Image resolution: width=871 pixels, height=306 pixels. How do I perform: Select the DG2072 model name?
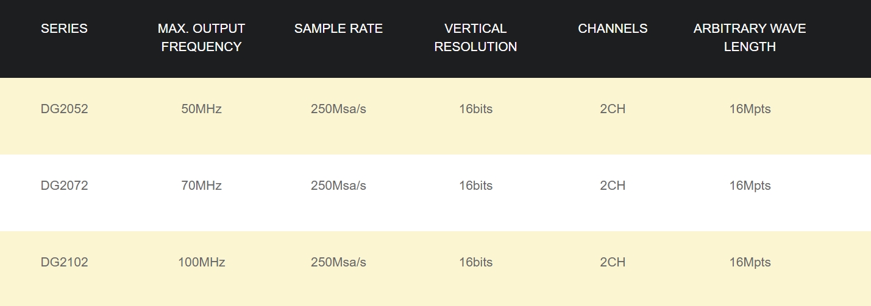64,186
